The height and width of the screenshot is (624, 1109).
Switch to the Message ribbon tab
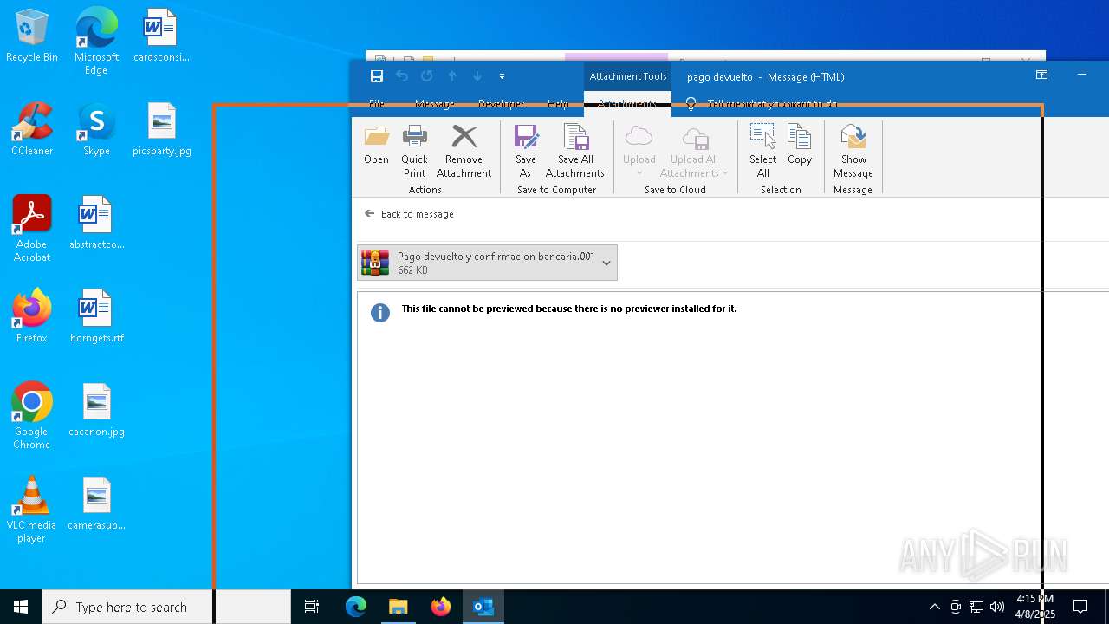pyautogui.click(x=434, y=103)
